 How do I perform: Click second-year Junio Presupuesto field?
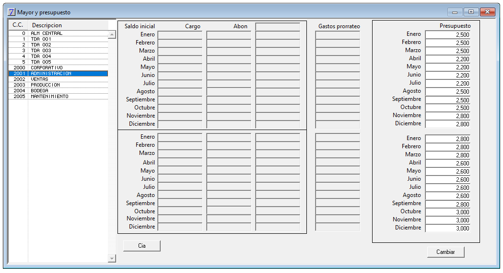(447, 180)
